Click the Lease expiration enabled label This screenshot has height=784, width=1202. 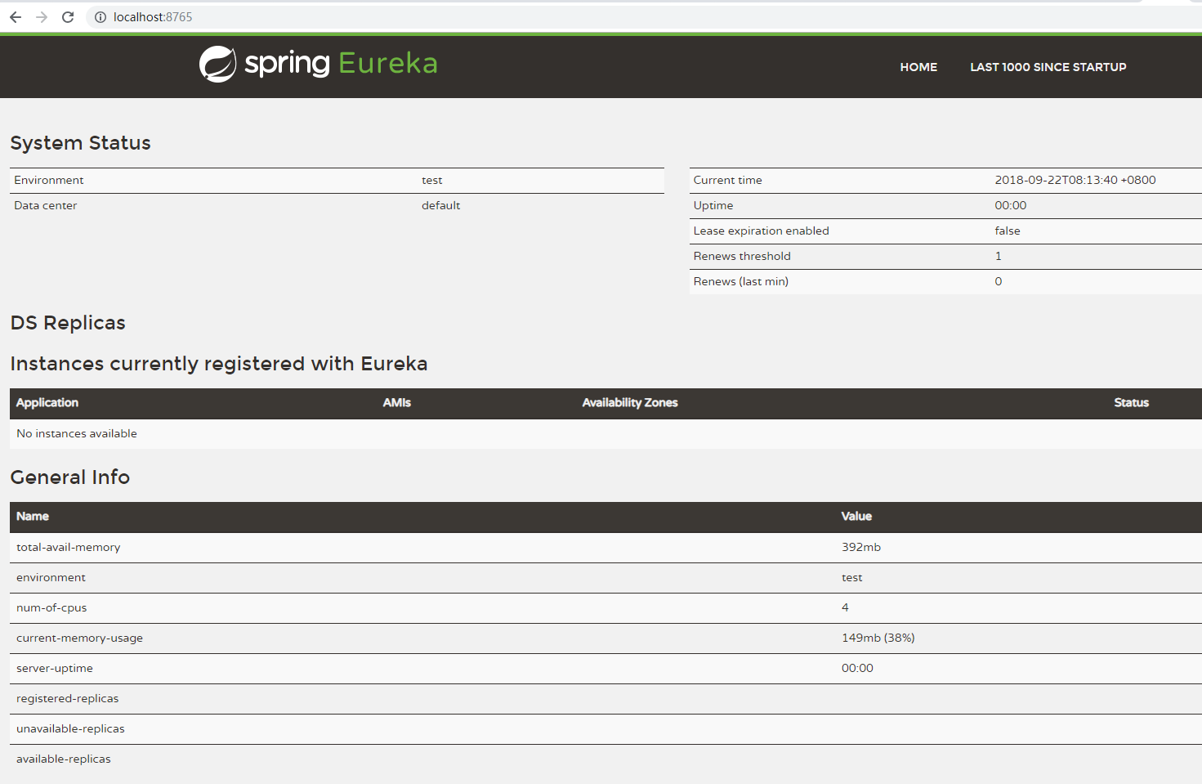coord(762,231)
